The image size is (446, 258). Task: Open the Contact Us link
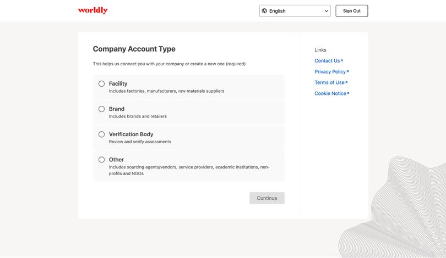pyautogui.click(x=327, y=61)
